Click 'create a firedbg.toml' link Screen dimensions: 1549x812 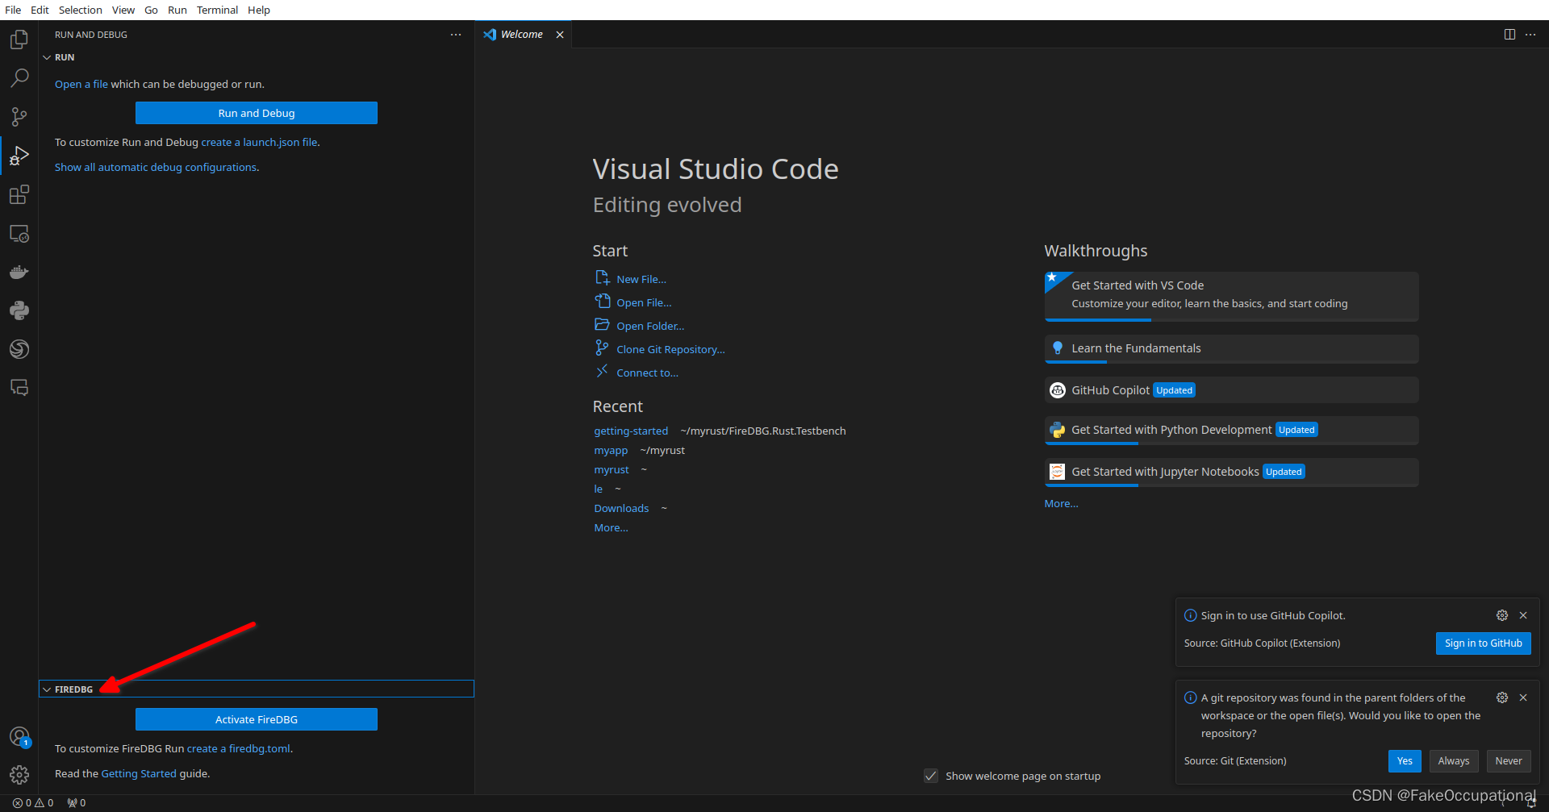239,748
